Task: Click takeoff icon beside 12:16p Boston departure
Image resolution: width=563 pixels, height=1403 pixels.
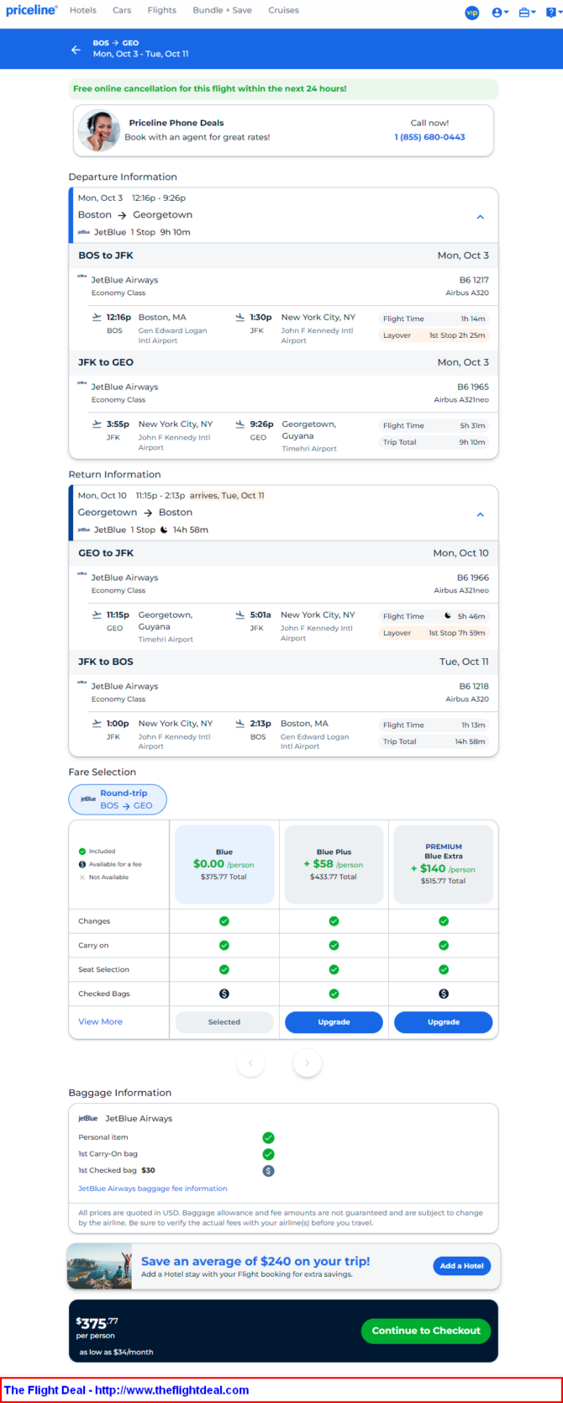Action: click(97, 318)
